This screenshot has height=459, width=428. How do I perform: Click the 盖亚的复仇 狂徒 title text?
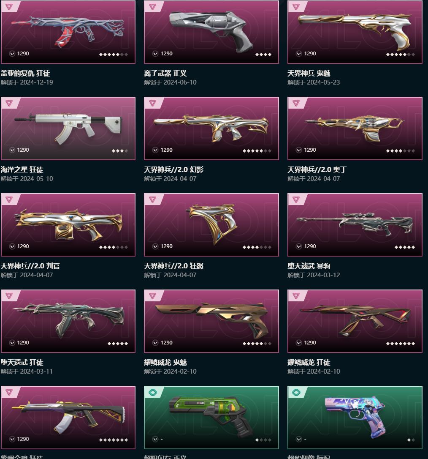[x=25, y=73]
